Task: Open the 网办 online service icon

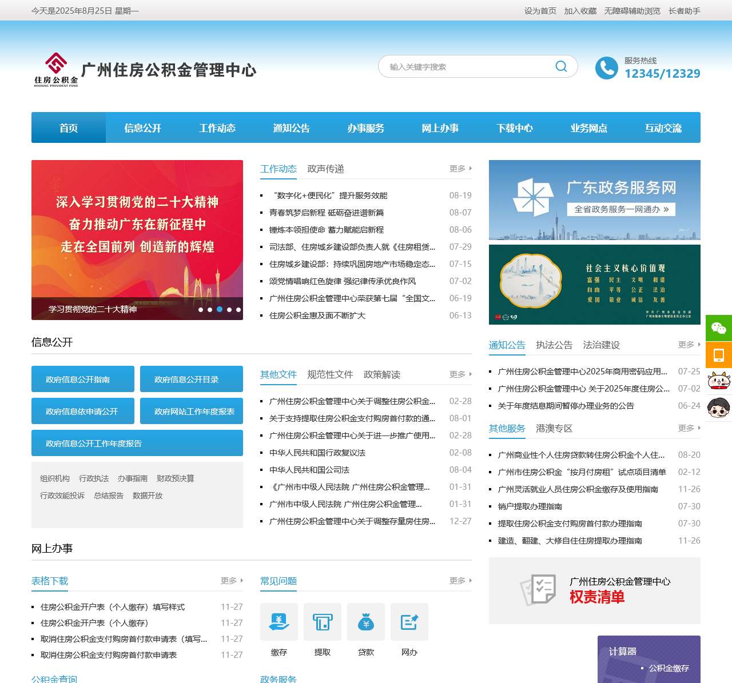Action: (x=409, y=622)
